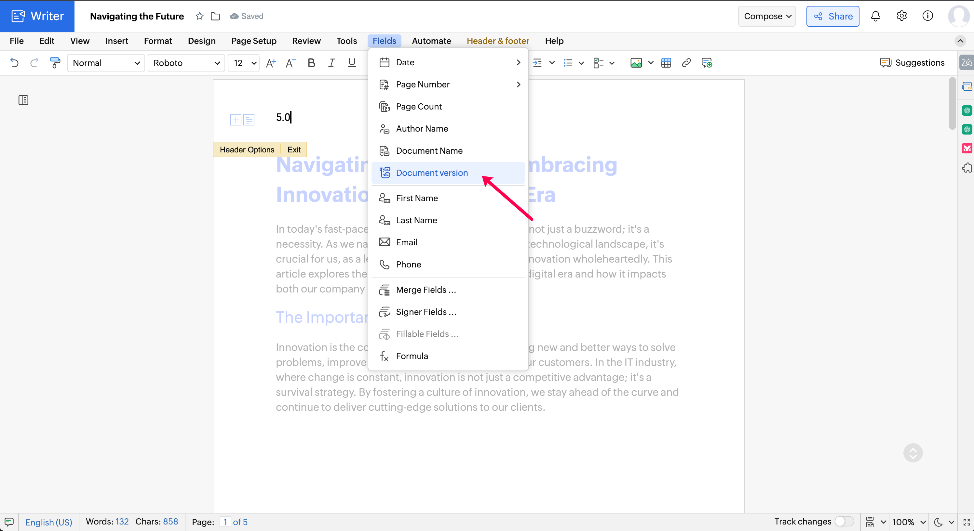Exit the header editing mode
Screen dimensions: 974x531
point(294,149)
